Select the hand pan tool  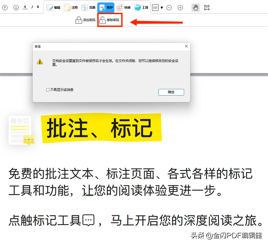(x=195, y=8)
